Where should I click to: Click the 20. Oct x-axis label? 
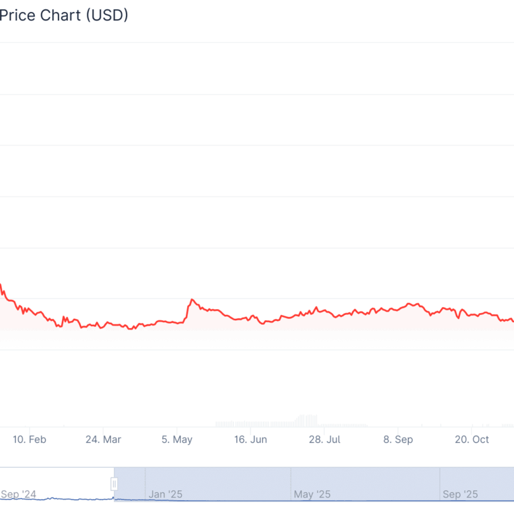(472, 440)
